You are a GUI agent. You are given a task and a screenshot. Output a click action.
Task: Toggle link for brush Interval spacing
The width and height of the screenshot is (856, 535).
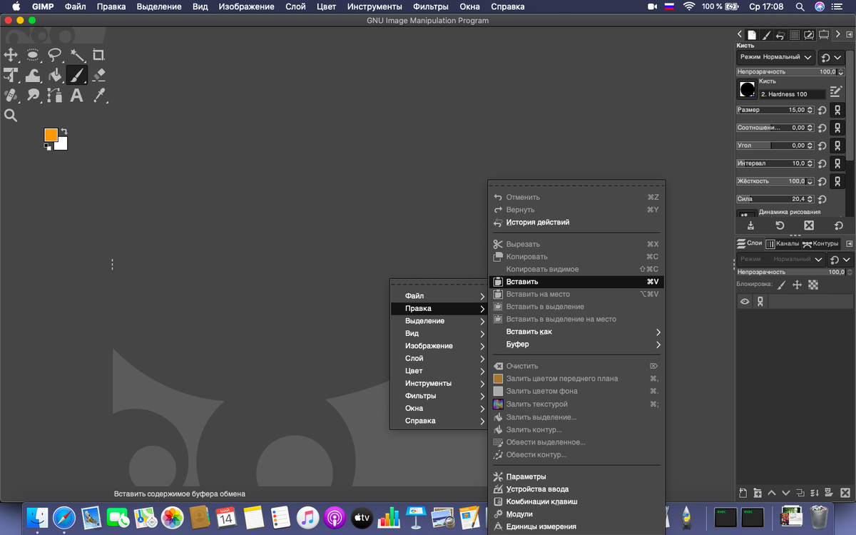tap(837, 164)
